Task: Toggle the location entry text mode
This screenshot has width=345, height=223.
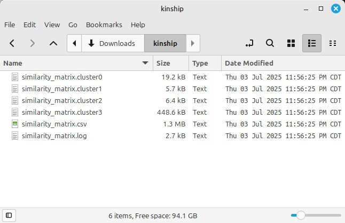Action: coord(249,43)
